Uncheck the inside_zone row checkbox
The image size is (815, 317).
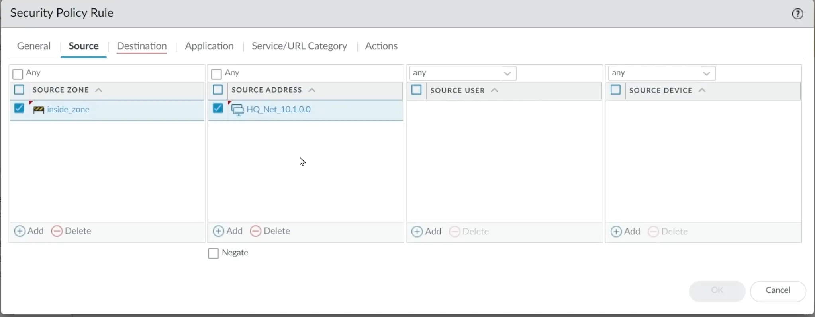19,108
